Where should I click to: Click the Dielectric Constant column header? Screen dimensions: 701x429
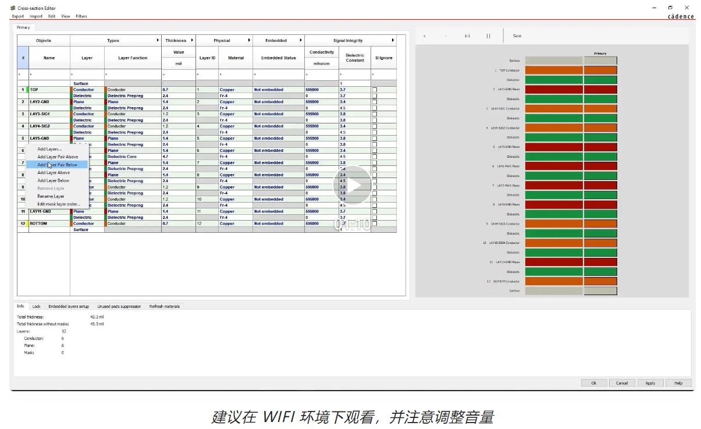click(x=355, y=58)
